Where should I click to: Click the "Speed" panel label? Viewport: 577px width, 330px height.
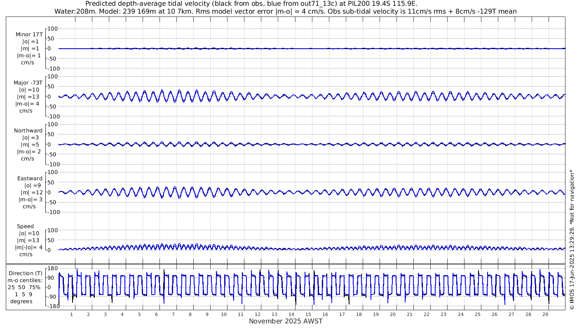(25, 226)
